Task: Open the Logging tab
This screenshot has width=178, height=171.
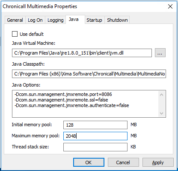Action: (x=56, y=20)
